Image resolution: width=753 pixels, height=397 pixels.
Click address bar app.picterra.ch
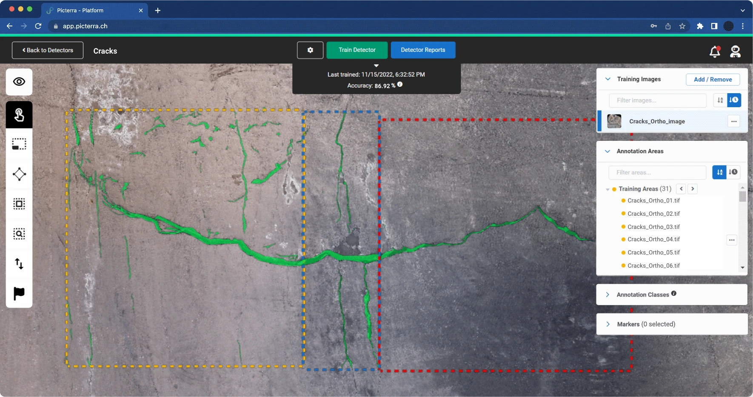point(85,26)
